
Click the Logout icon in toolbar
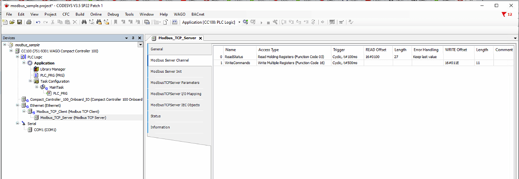(x=253, y=22)
